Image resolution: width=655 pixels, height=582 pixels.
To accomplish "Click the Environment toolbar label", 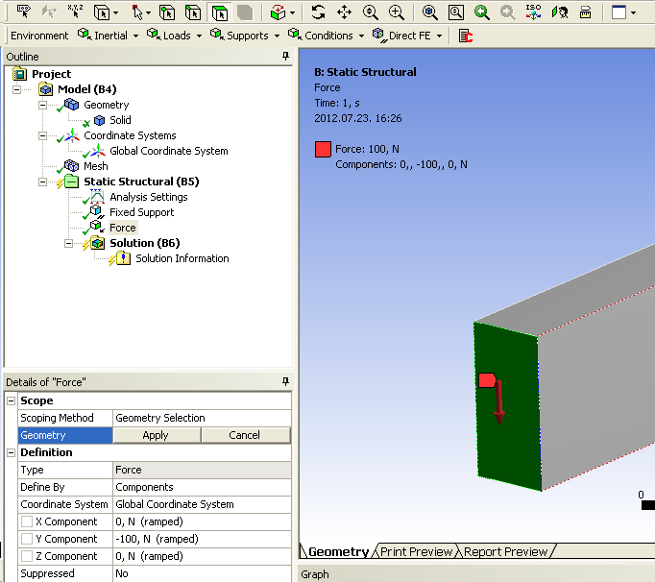I will point(39,36).
